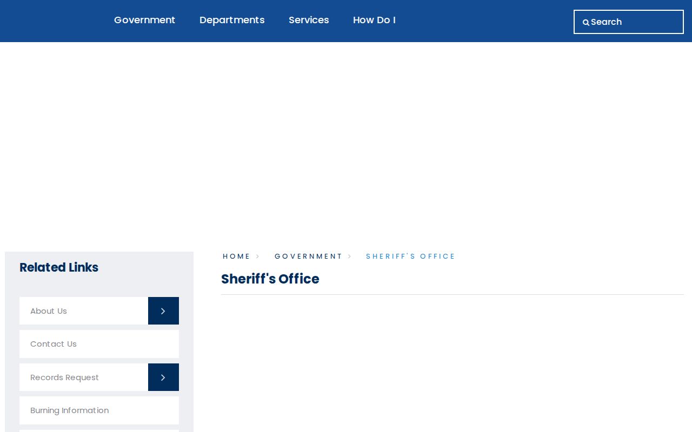Screen dimensions: 692x432
Task: Open the Government menu
Action: click(144, 20)
